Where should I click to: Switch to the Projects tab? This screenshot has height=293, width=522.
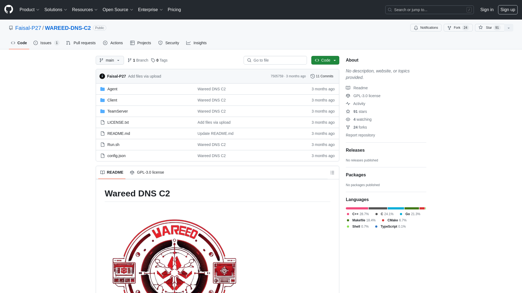coord(141,43)
